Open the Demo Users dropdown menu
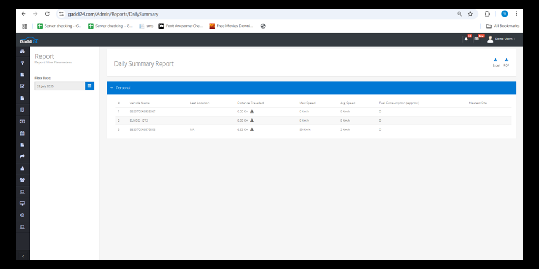 tap(505, 39)
